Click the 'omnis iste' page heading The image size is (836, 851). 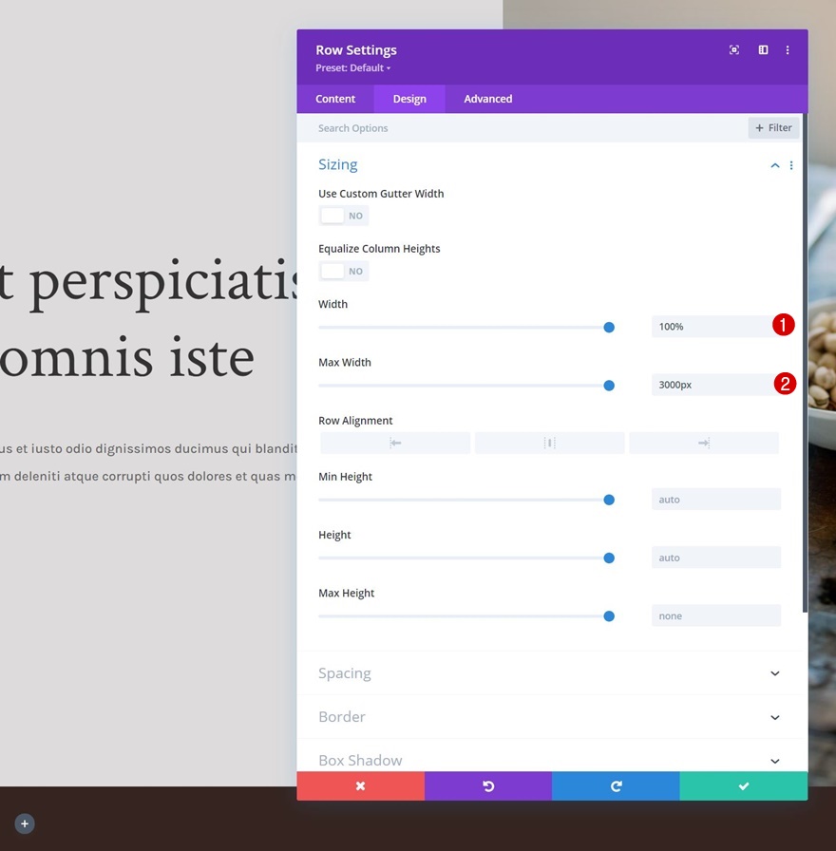pos(127,358)
